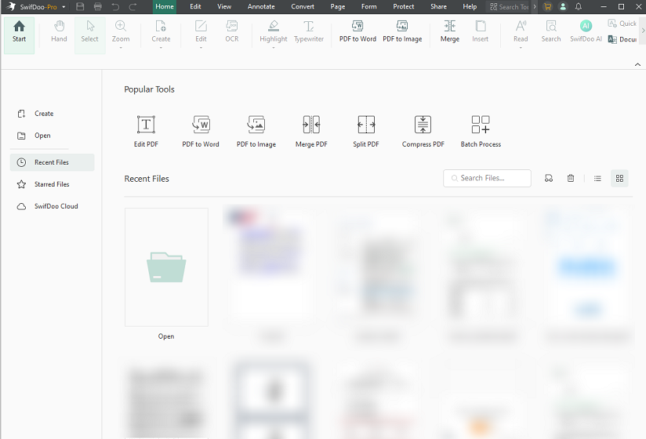Open the shopping cart purchase icon

coord(547,6)
